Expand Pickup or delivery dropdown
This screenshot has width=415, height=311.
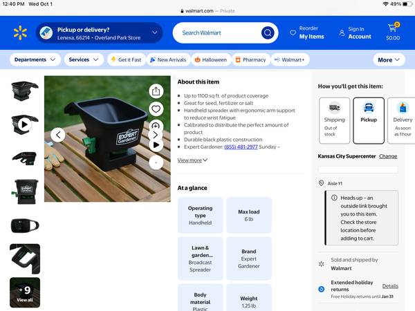point(155,32)
